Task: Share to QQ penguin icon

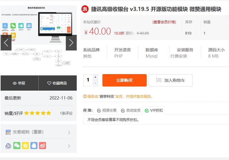Action: [34, 146]
